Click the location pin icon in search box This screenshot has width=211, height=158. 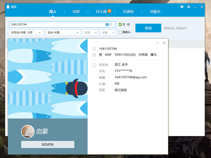(x=110, y=24)
